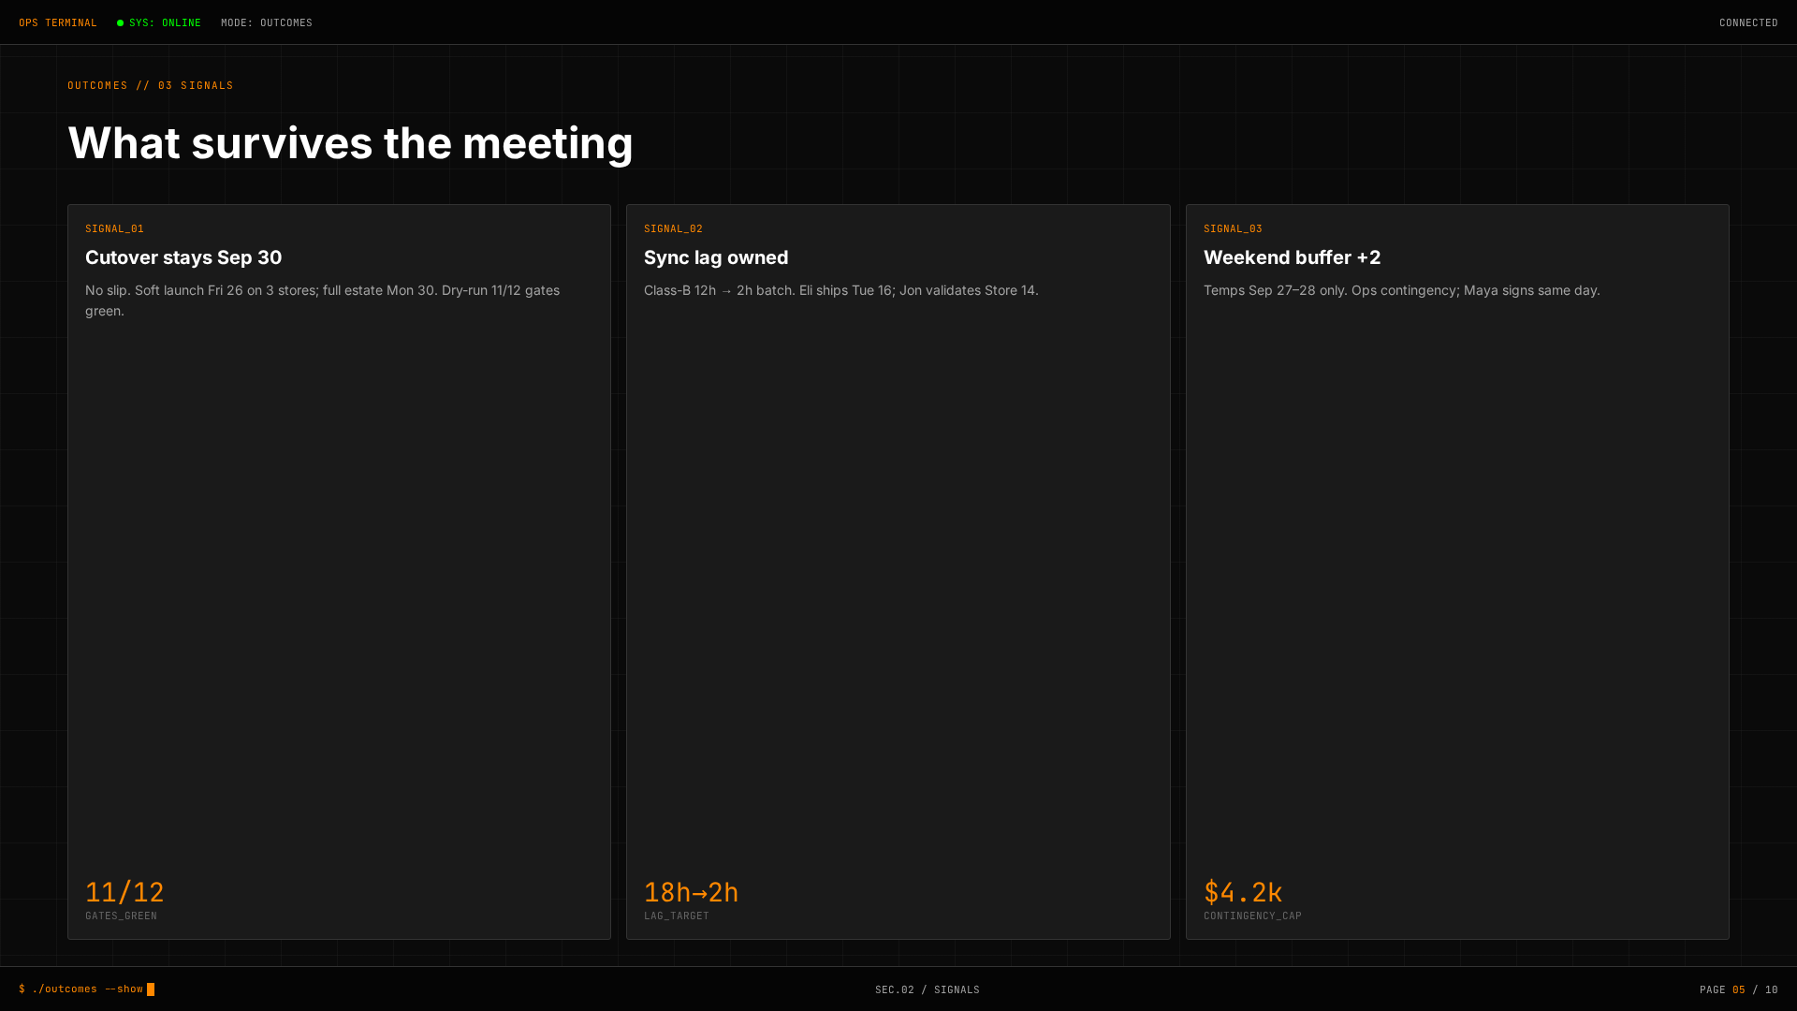Open the SIGNAL_03 card label
1797x1011 pixels.
1233,228
